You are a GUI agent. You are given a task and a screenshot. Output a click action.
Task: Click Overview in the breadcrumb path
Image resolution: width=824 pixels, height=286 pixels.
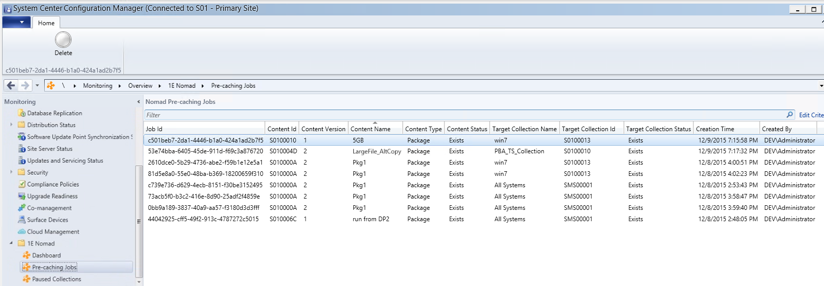tap(140, 86)
